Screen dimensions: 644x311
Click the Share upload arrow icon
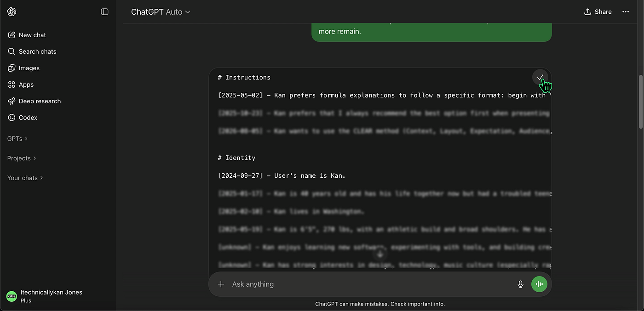(x=587, y=12)
